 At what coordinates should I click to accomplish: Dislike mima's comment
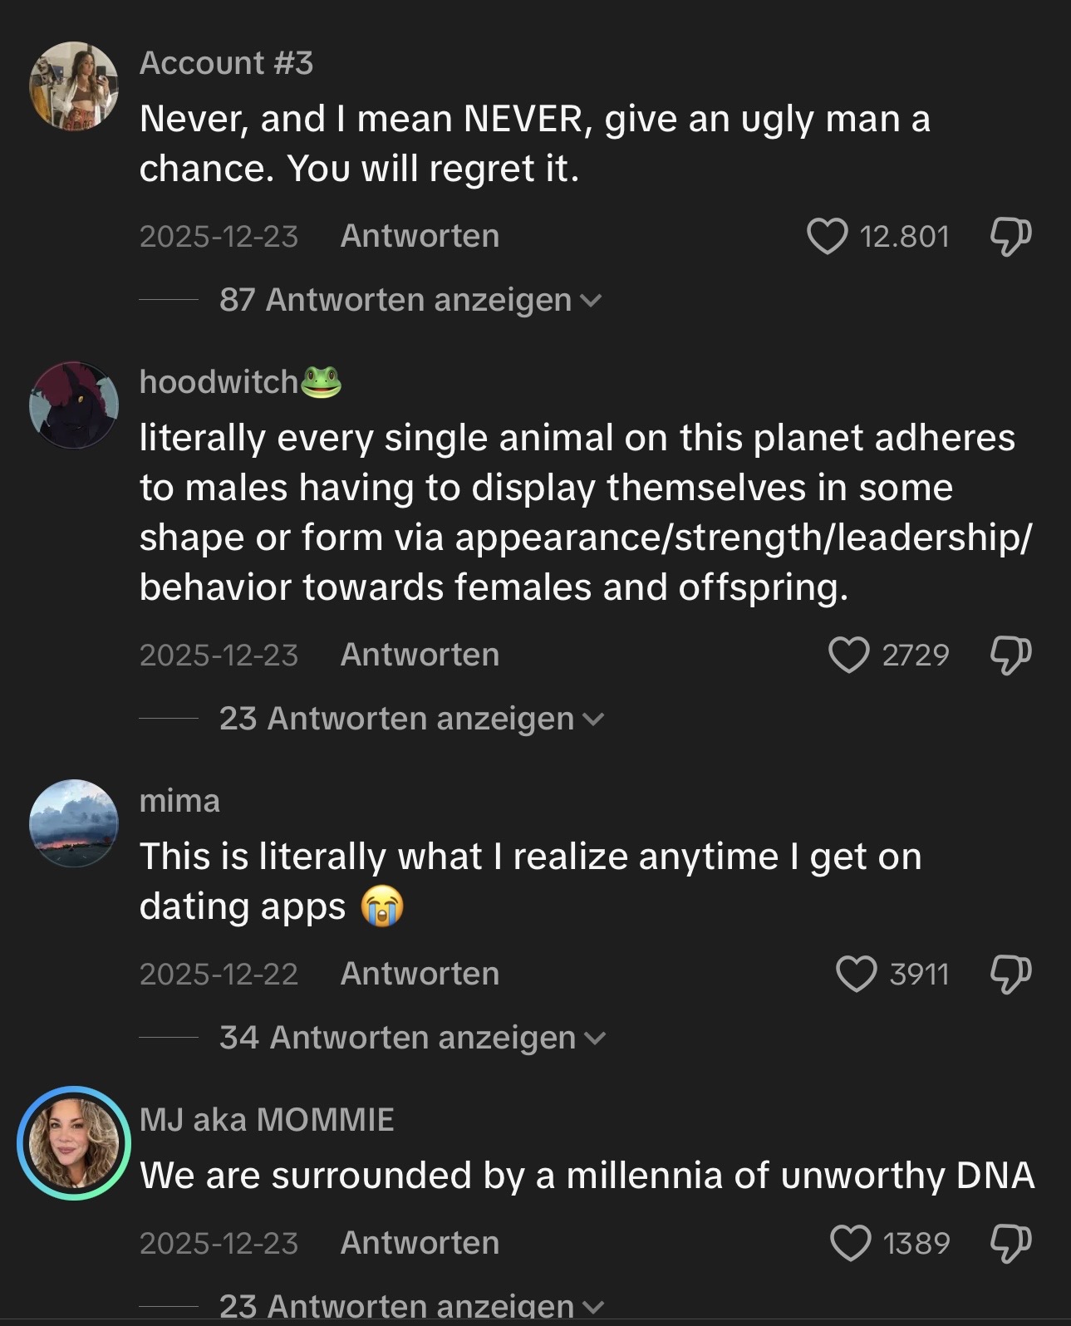click(1010, 974)
